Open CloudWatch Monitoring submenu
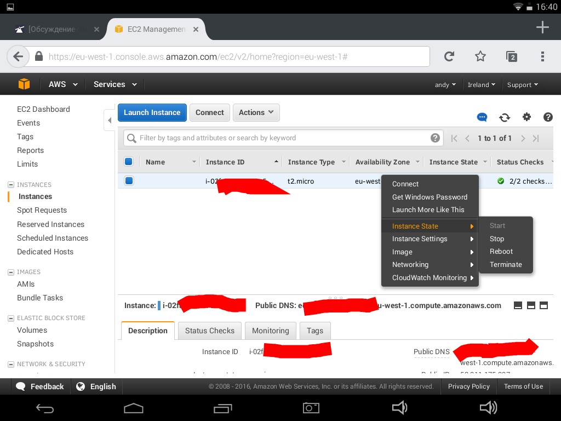The image size is (561, 421). [x=430, y=278]
